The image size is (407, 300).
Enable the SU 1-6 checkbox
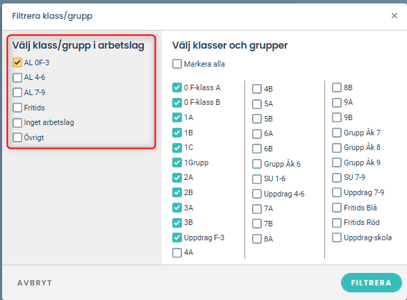(257, 178)
